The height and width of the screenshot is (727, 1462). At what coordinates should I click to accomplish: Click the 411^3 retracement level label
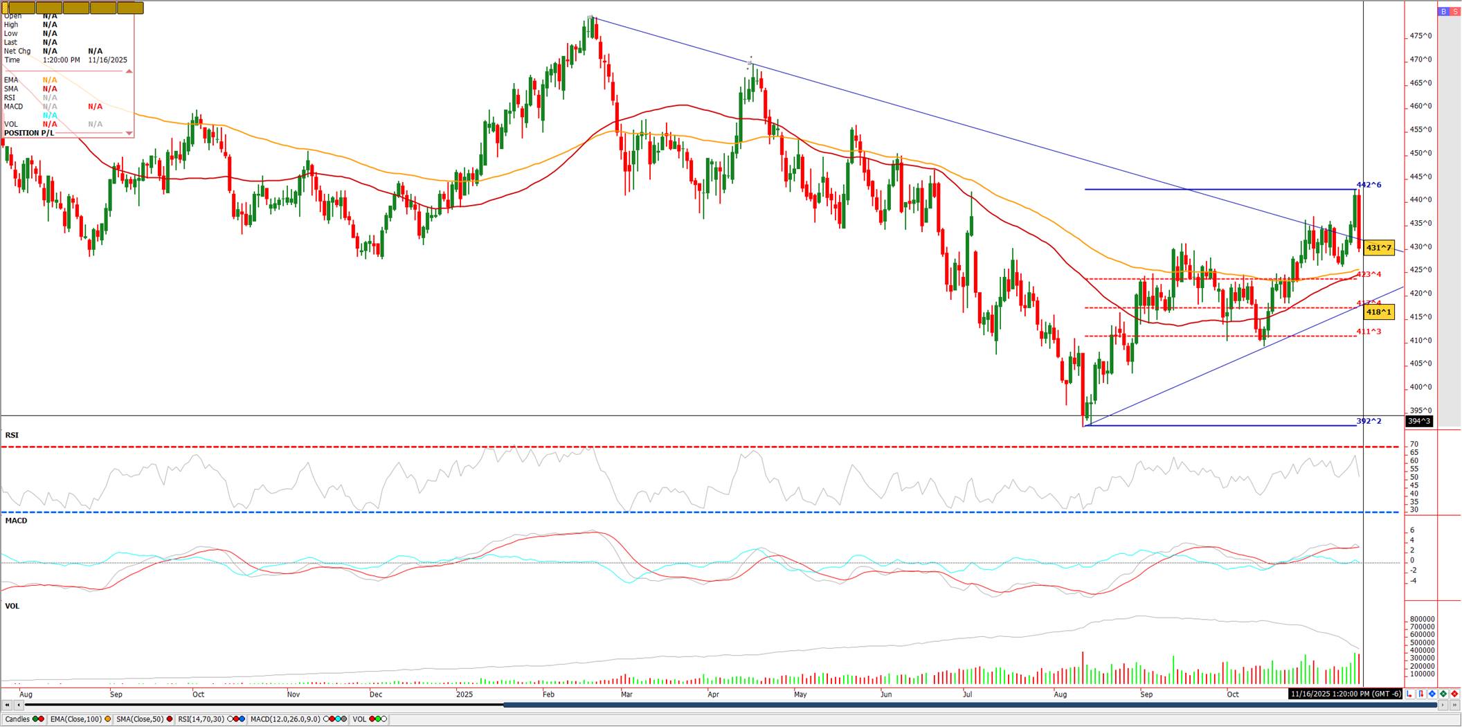[x=1369, y=332]
